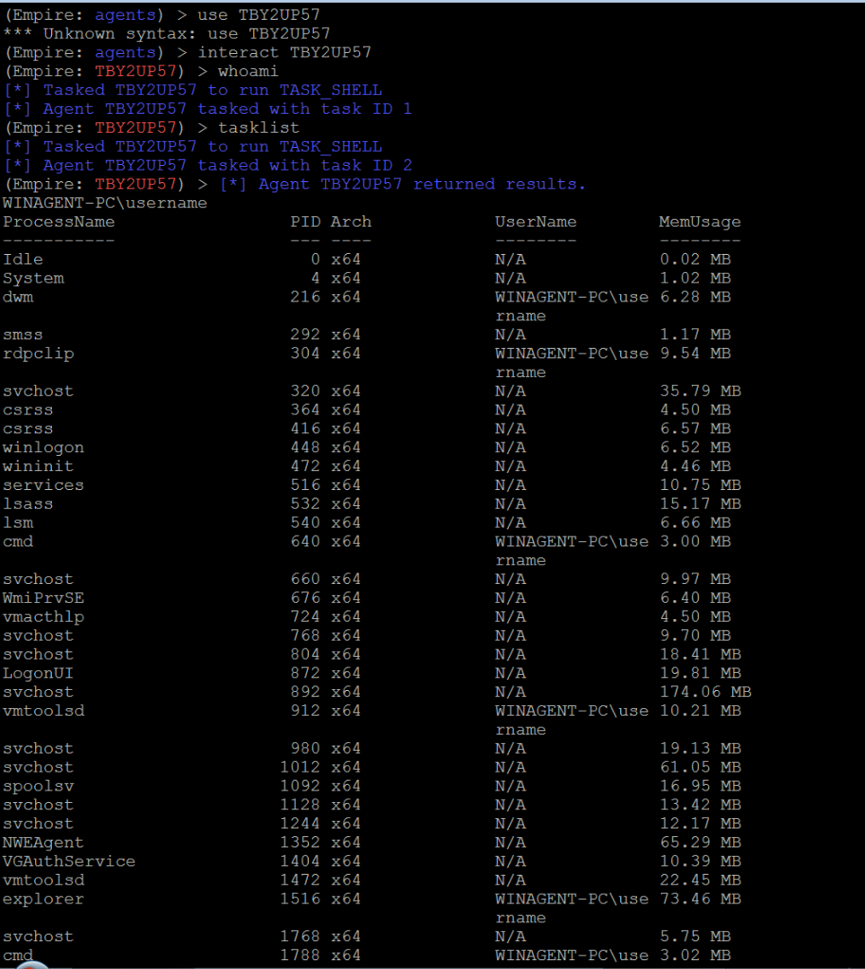Click the winlogon process name

[43, 448]
